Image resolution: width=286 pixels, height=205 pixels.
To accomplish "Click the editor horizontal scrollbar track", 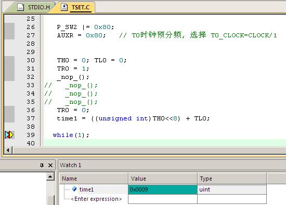I will pyautogui.click(x=149, y=151).
